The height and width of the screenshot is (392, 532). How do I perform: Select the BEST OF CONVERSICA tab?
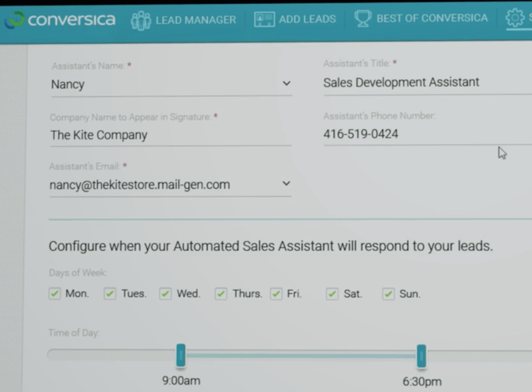click(432, 19)
